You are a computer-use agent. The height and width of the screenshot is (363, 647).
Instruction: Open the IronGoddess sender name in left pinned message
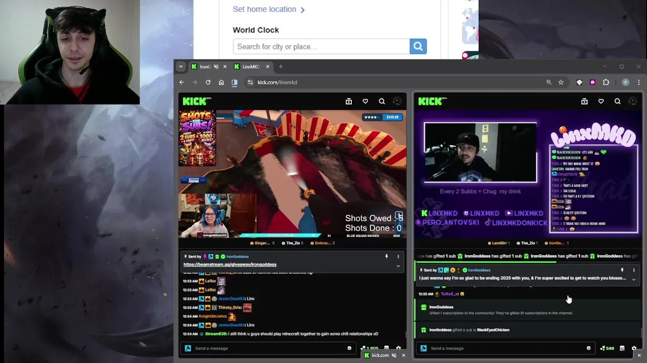[x=238, y=257]
